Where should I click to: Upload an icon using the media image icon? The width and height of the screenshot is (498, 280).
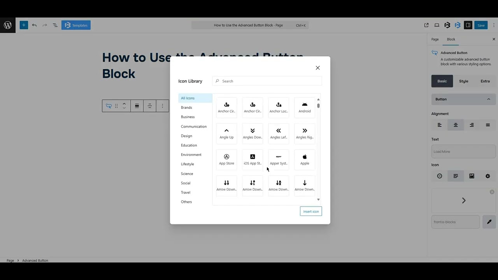click(472, 176)
